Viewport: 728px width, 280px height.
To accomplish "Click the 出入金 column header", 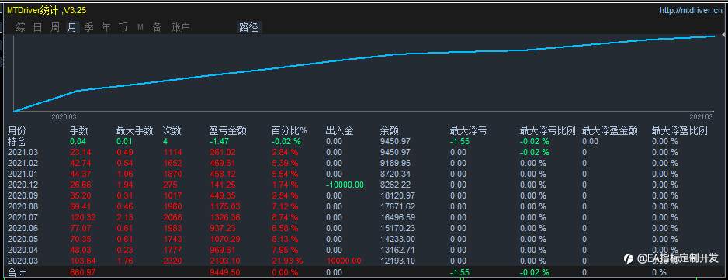I will [339, 131].
